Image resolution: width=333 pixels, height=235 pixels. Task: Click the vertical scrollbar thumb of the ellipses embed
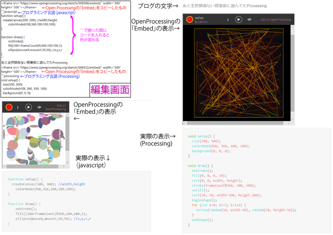click(67, 133)
